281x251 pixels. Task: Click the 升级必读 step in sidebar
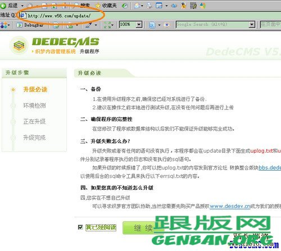click(x=35, y=89)
